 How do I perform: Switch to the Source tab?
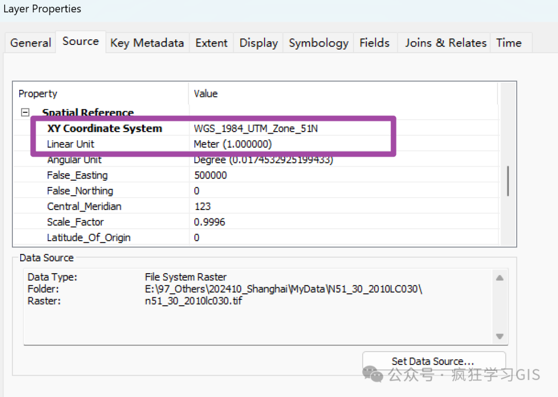click(x=81, y=41)
